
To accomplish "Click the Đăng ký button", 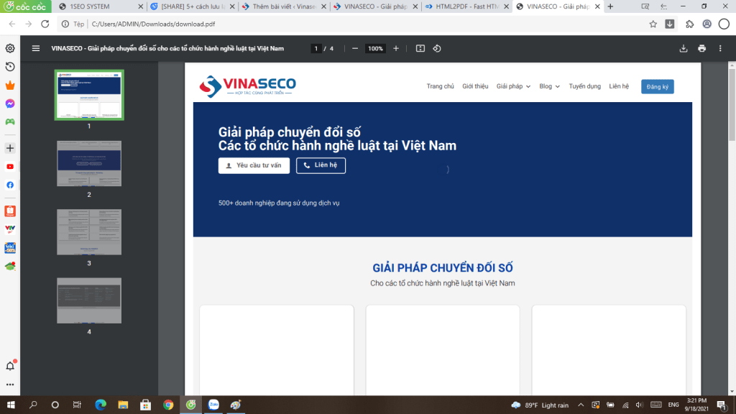I will pyautogui.click(x=657, y=86).
